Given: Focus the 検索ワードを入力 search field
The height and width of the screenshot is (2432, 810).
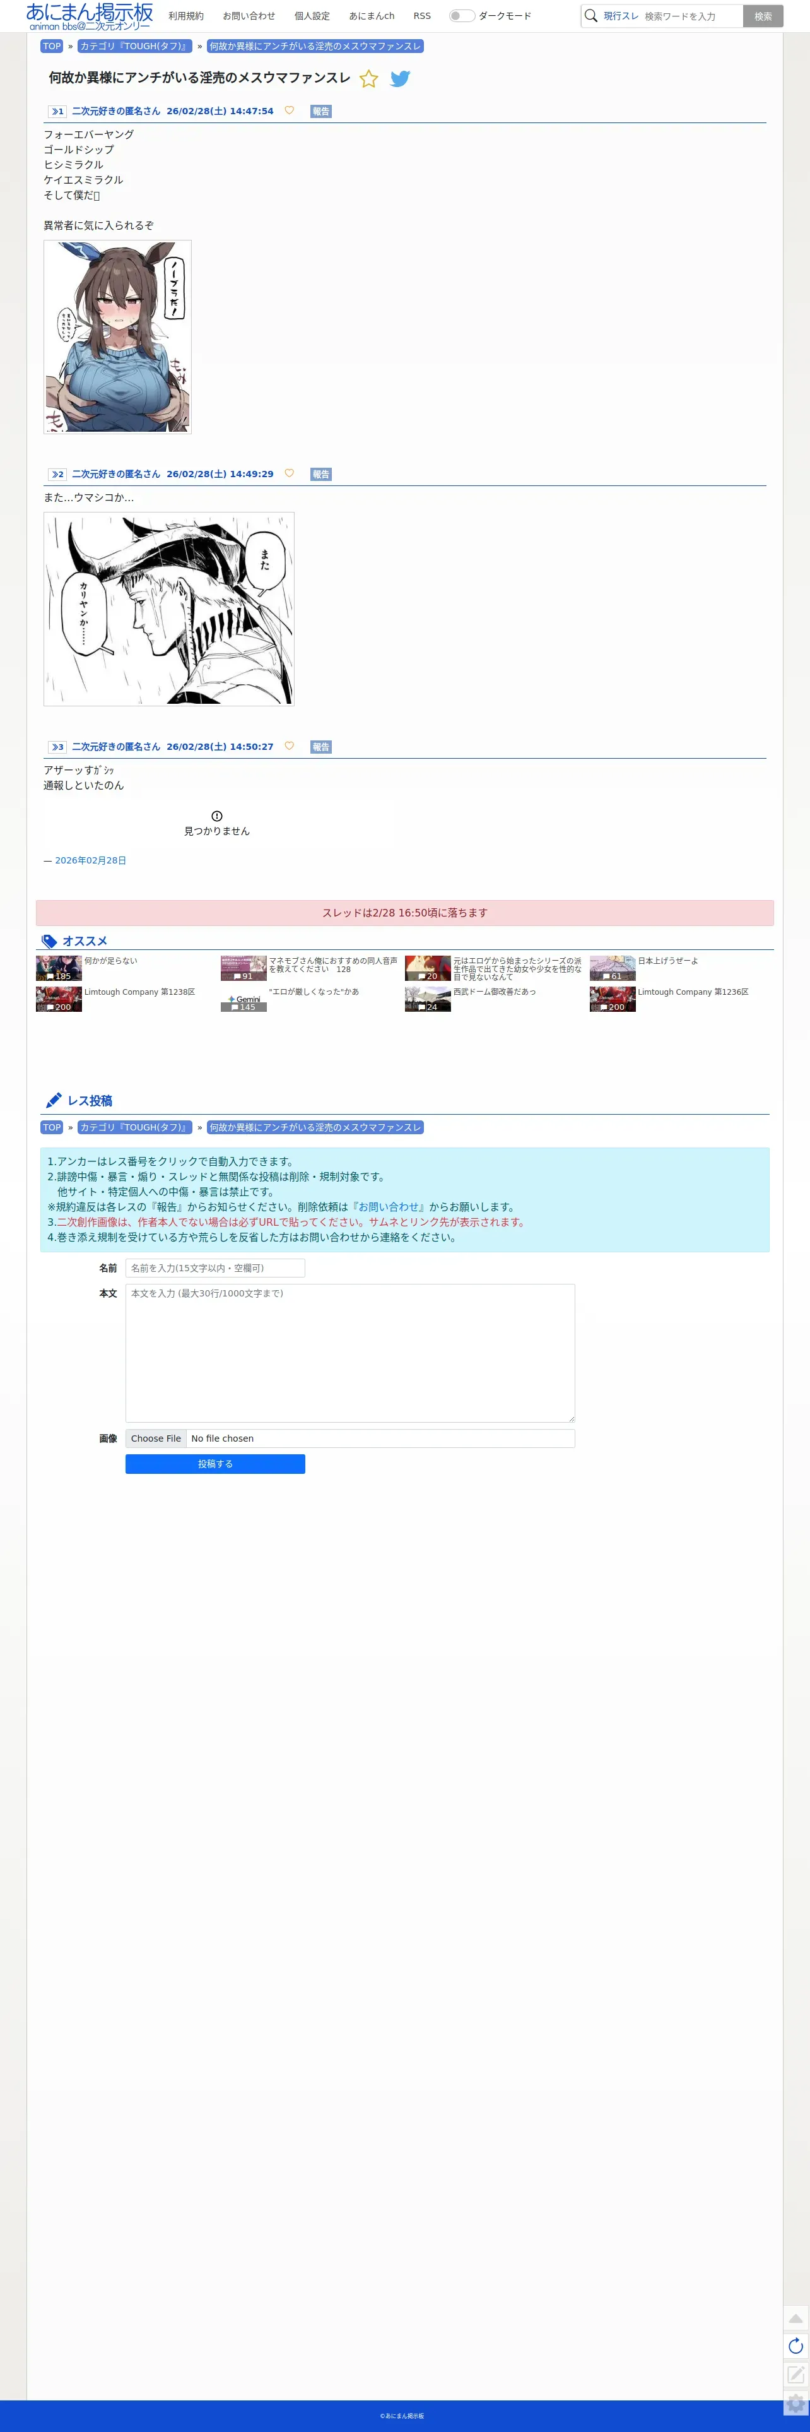Looking at the screenshot, I should click(692, 16).
